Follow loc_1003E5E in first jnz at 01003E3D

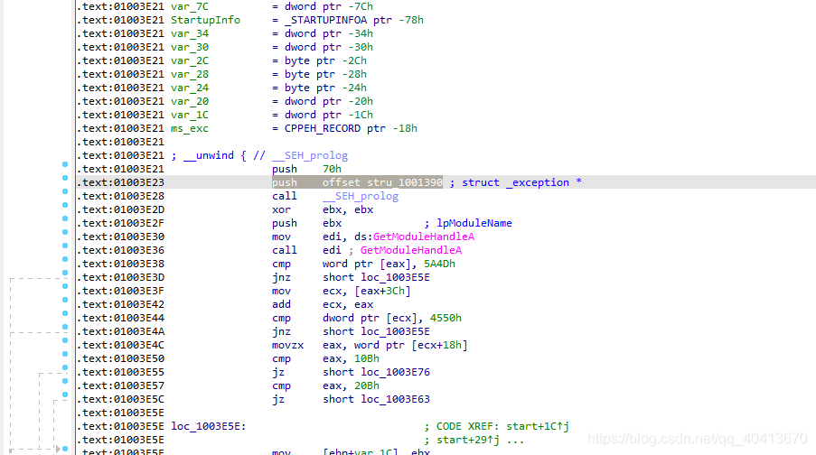(x=396, y=277)
